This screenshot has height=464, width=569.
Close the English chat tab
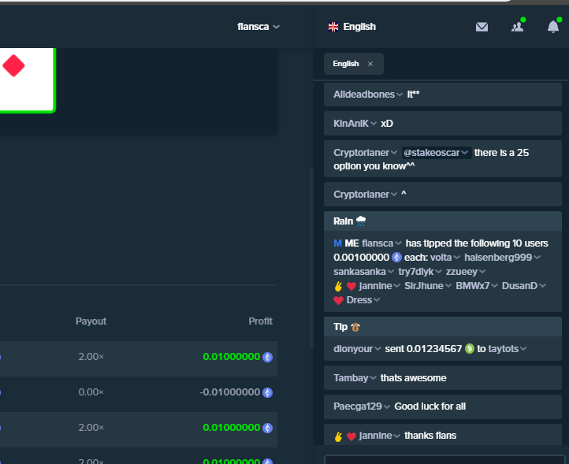coord(370,64)
